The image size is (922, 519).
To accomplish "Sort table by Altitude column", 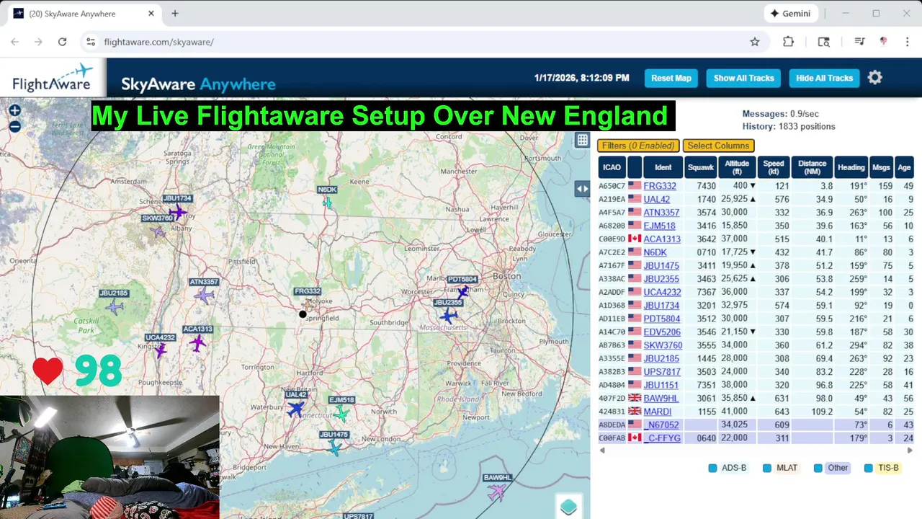I will coord(737,167).
